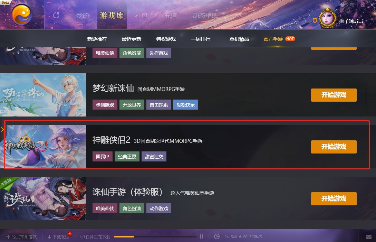Open the 官方手游 HOT category
This screenshot has width=376, height=242.
pos(279,39)
